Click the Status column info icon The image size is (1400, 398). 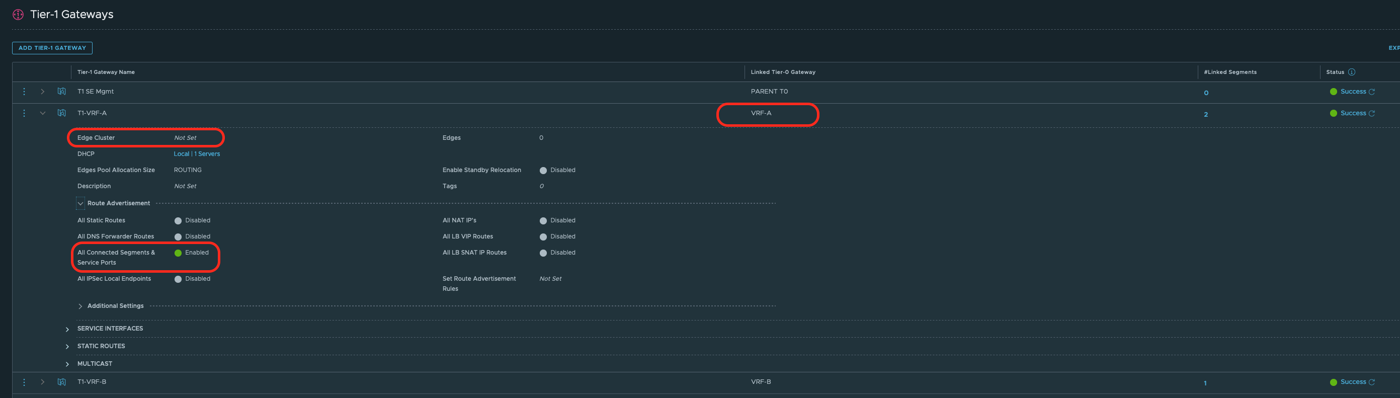tap(1351, 72)
